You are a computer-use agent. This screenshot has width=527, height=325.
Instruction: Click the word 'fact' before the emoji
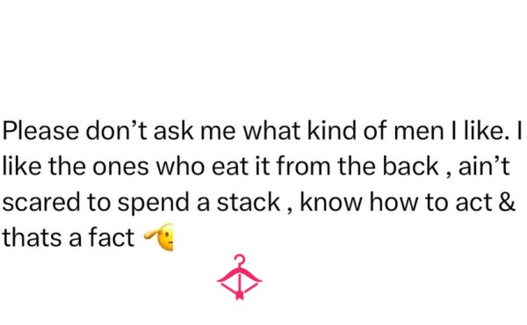(x=112, y=237)
